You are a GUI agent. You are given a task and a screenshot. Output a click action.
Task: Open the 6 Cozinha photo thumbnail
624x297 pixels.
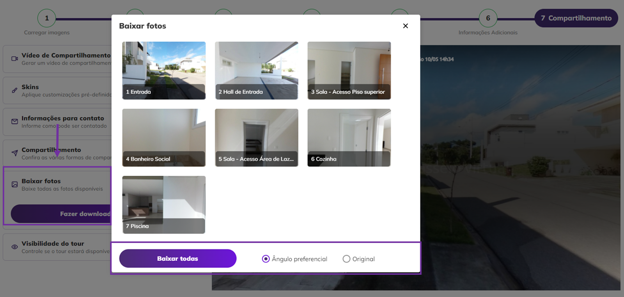349,138
